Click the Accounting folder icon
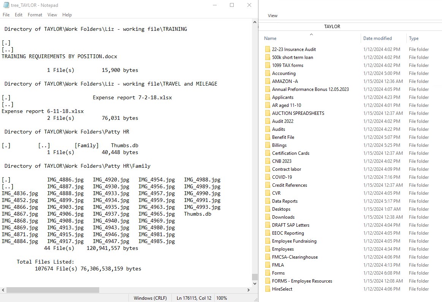 pyautogui.click(x=268, y=73)
